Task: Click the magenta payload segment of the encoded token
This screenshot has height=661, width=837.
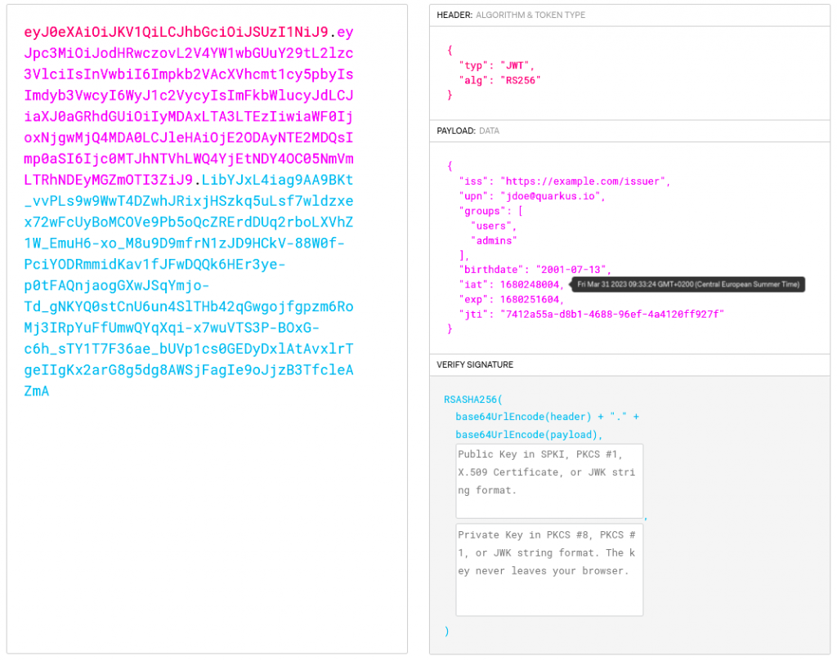Action: (x=189, y=116)
